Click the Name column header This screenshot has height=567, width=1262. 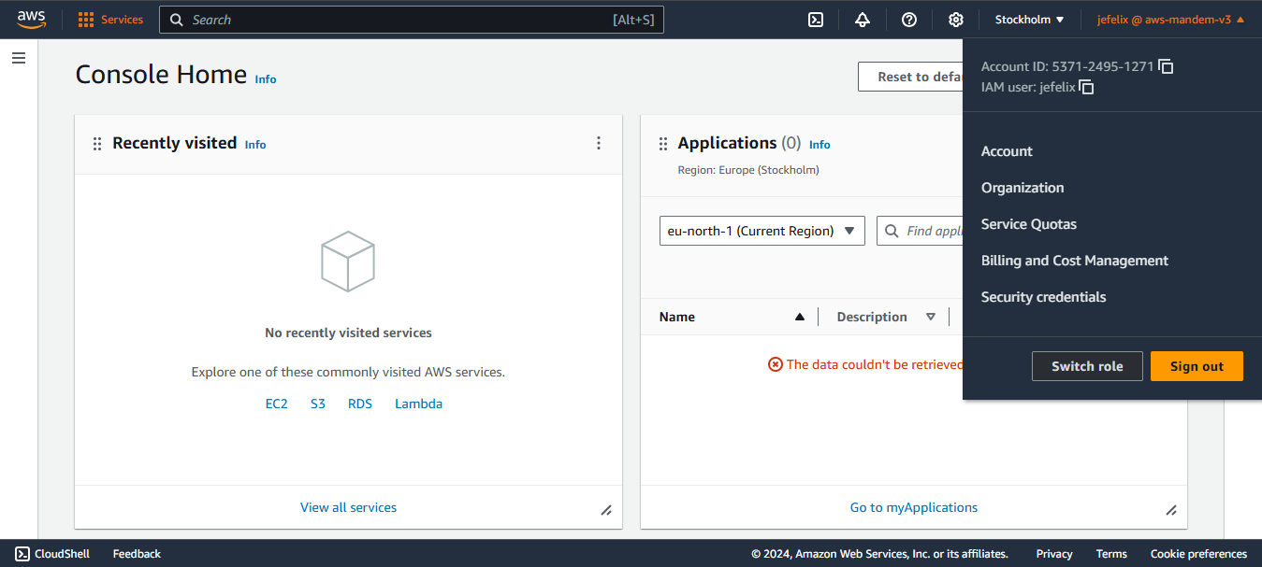point(677,317)
